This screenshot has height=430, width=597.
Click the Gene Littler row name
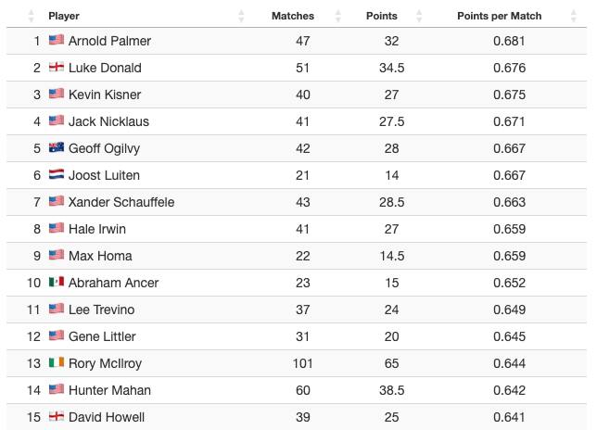pyautogui.click(x=102, y=336)
